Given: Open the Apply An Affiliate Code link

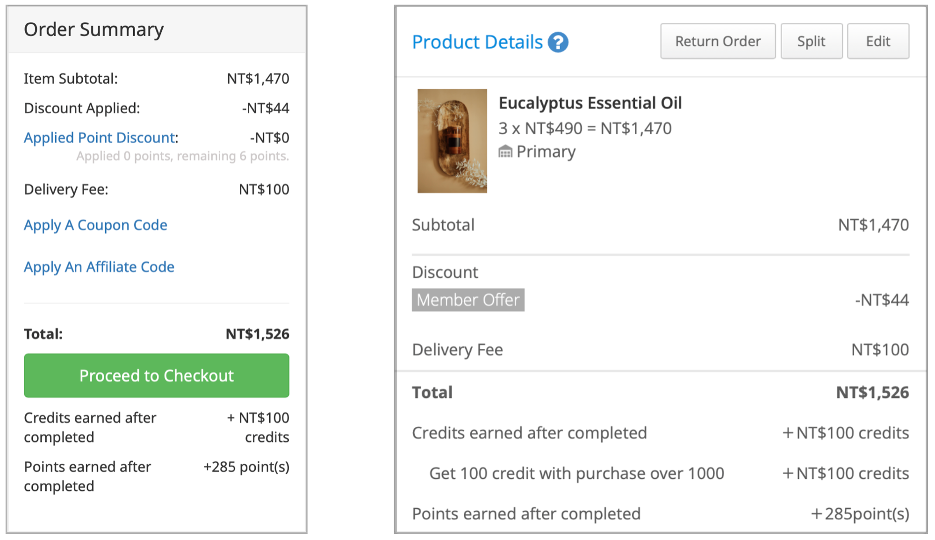Looking at the screenshot, I should coord(99,266).
